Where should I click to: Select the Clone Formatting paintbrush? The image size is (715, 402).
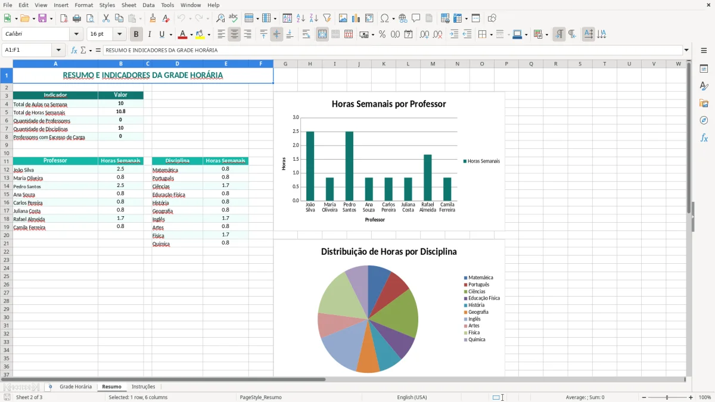pyautogui.click(x=153, y=18)
